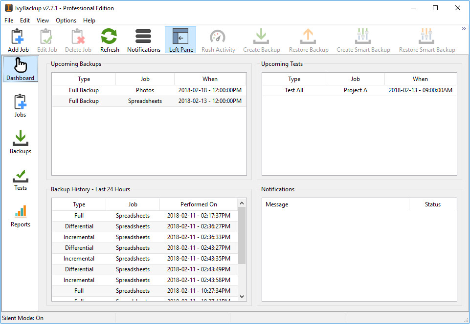Image resolution: width=470 pixels, height=324 pixels.
Task: Click the Help menu item
Action: (89, 20)
